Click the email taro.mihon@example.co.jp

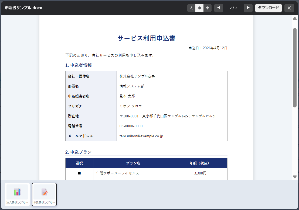(141, 136)
